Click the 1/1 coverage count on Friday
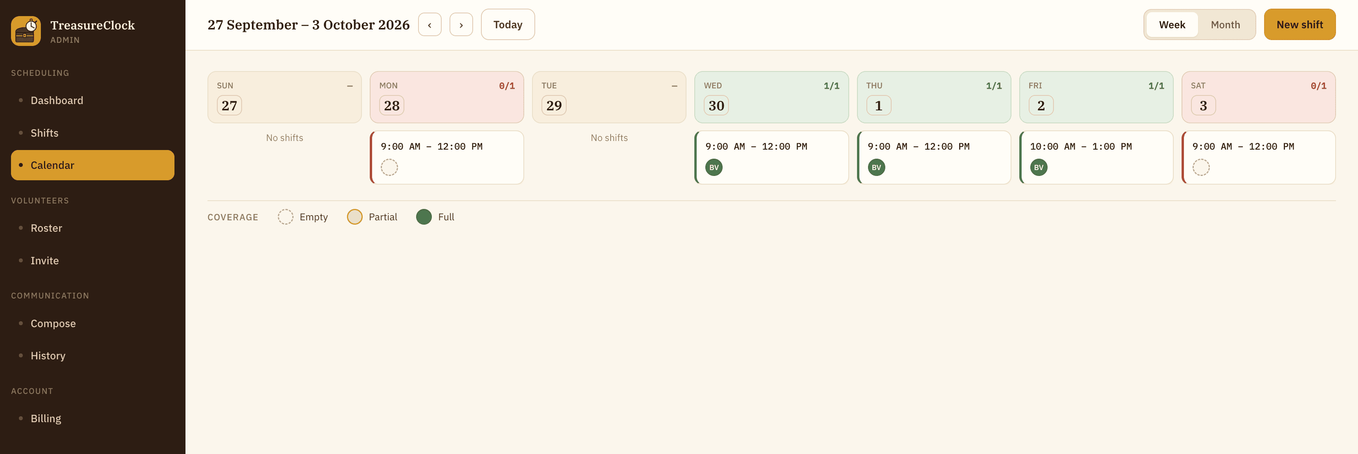The width and height of the screenshot is (1358, 454). (x=1156, y=86)
